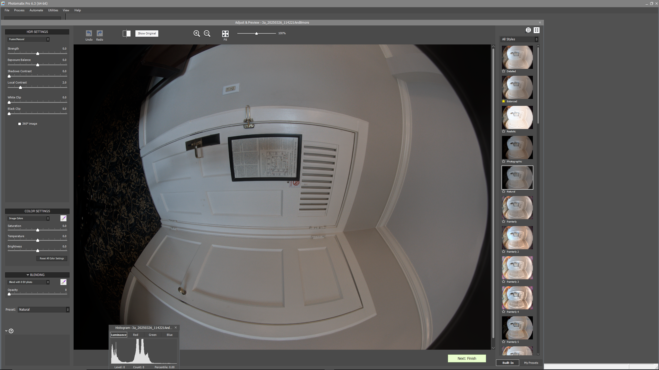This screenshot has width=659, height=370.
Task: Open the help question mark icon
Action: coord(11,331)
